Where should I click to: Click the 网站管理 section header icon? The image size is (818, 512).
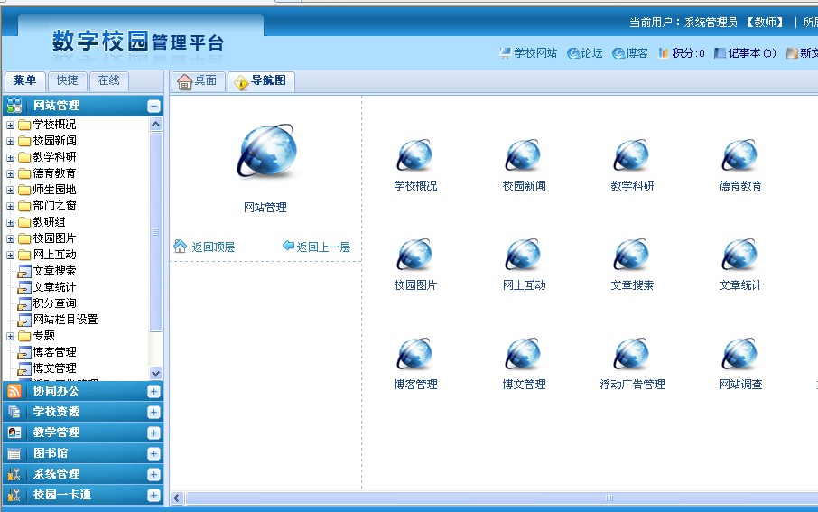[x=14, y=106]
